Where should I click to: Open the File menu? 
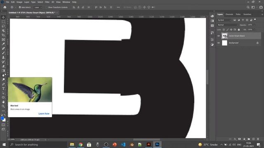coord(7,2)
